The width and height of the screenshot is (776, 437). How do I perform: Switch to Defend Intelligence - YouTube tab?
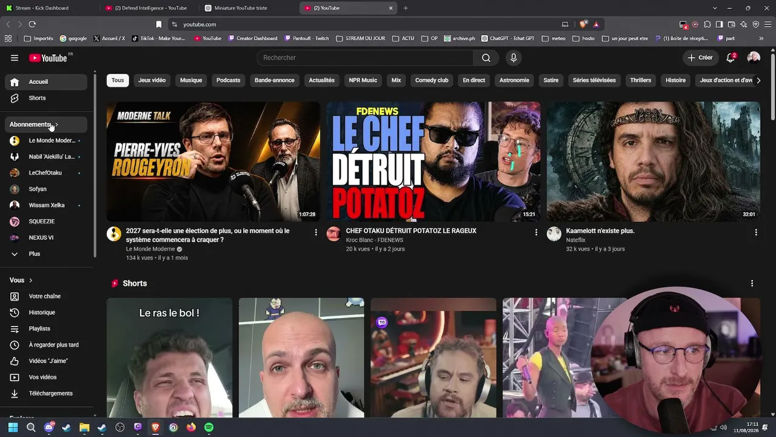tap(150, 8)
